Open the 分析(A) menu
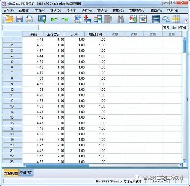 click(87, 11)
